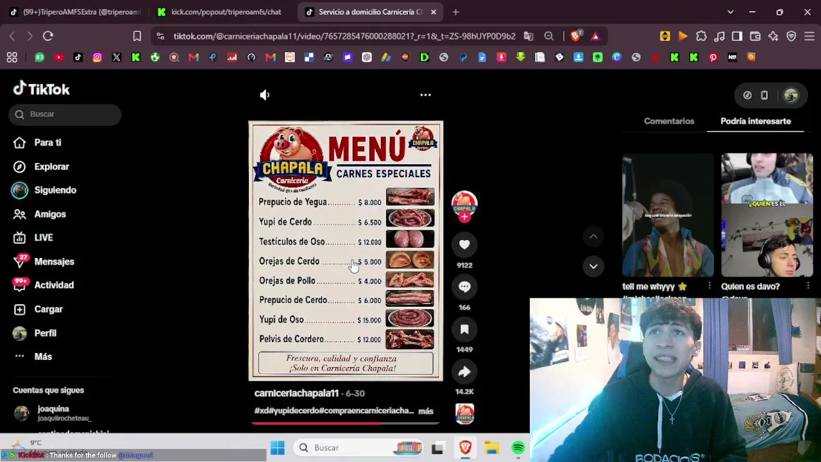Switch to the TriperoAMFSExtra browser tab
821x462 pixels.
[x=74, y=12]
